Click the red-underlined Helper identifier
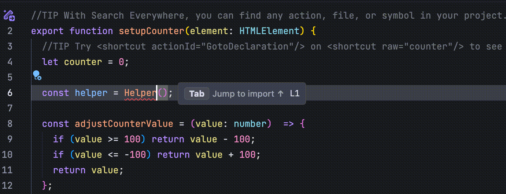This screenshot has height=194, width=506. tap(140, 93)
